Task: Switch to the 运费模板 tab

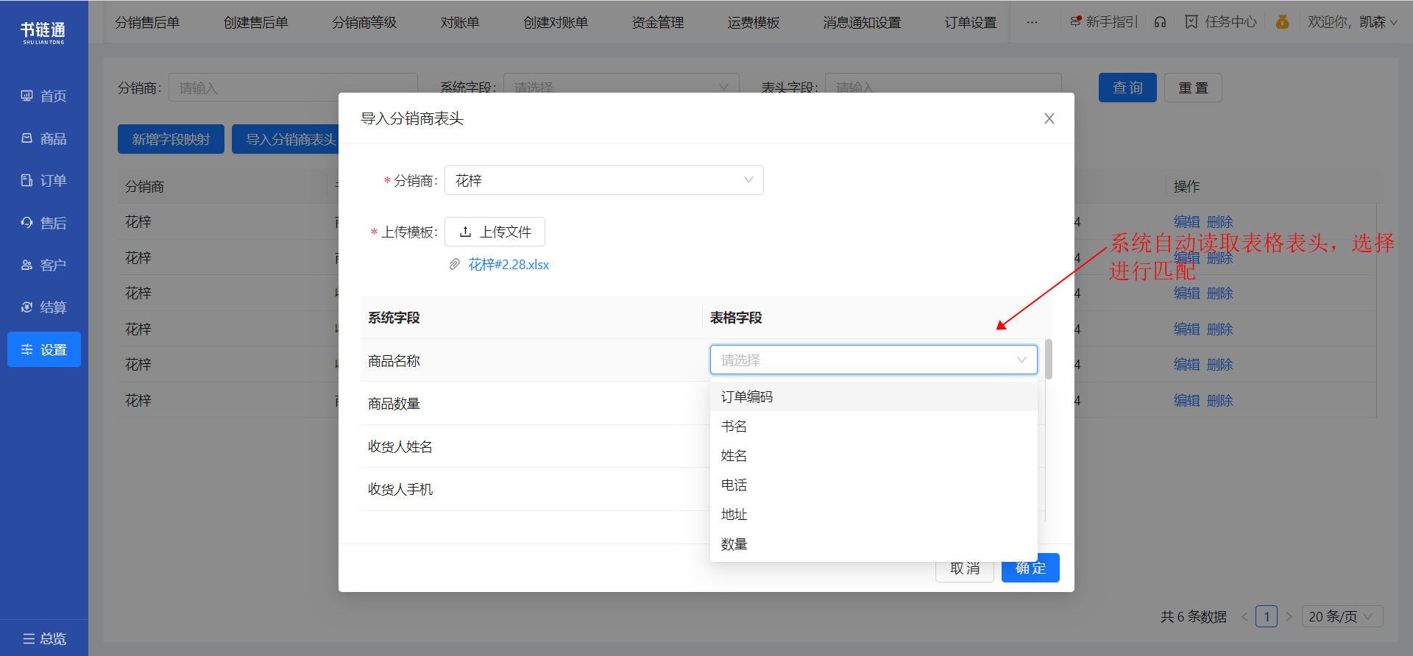Action: (x=754, y=22)
